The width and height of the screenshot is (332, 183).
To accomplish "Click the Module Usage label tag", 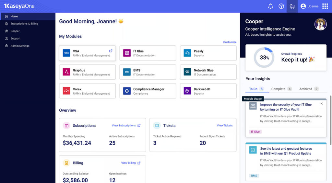I will pos(253,99).
